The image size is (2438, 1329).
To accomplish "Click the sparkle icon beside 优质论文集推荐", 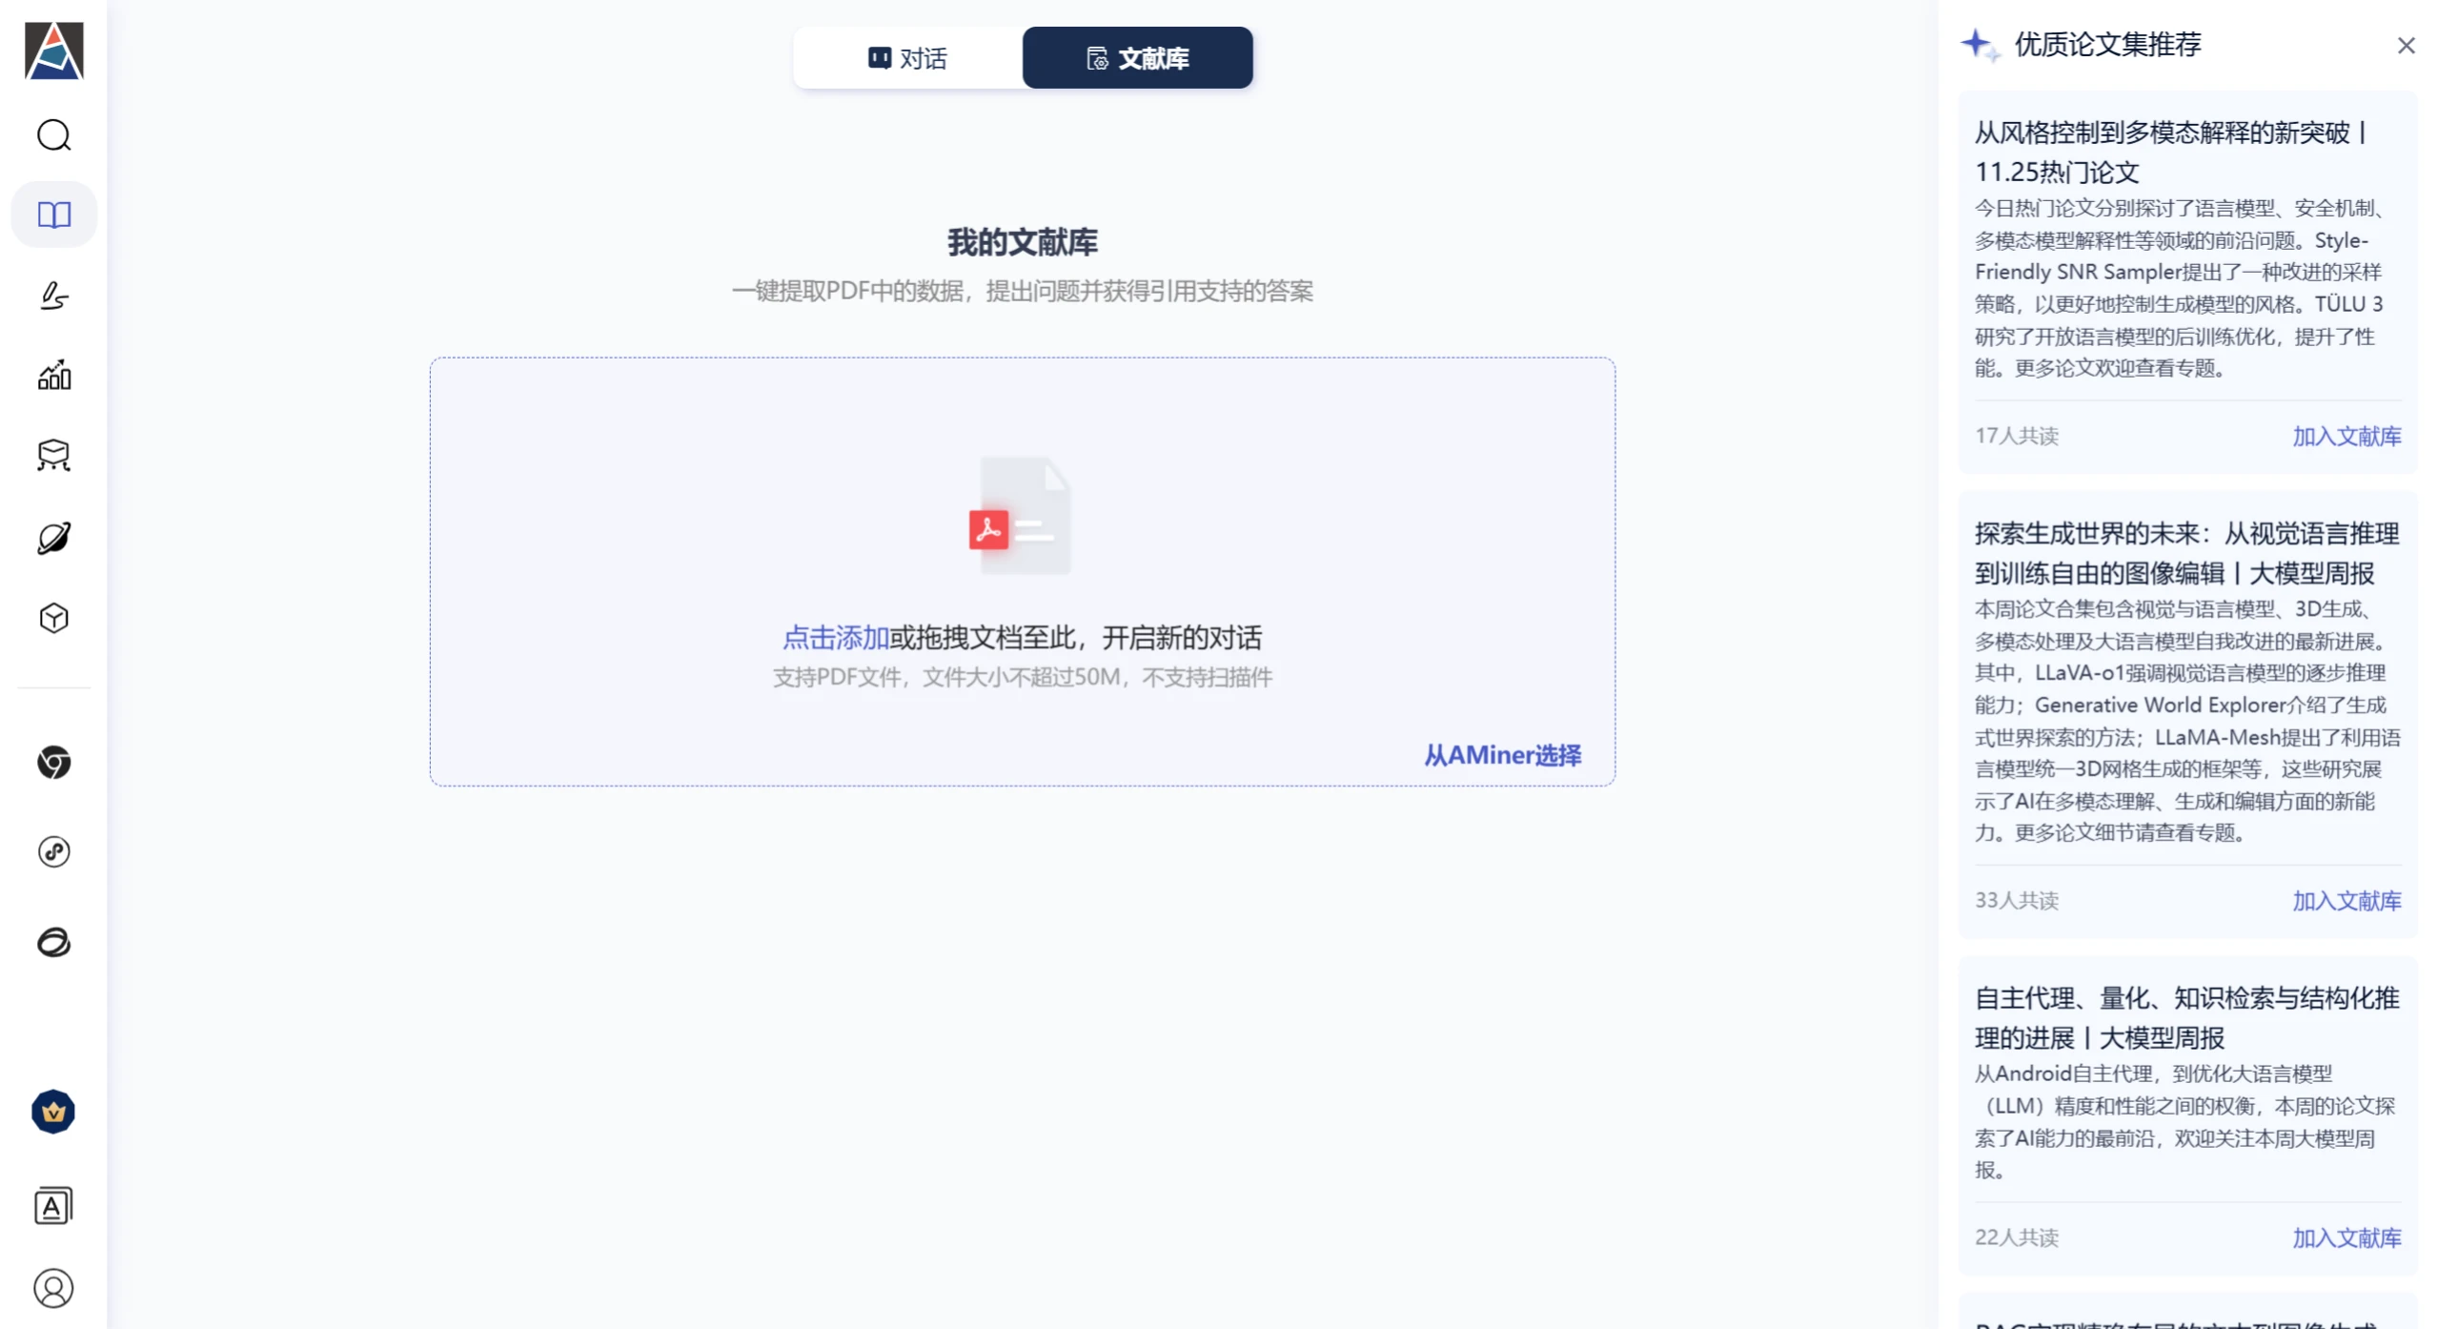I will [x=1980, y=45].
